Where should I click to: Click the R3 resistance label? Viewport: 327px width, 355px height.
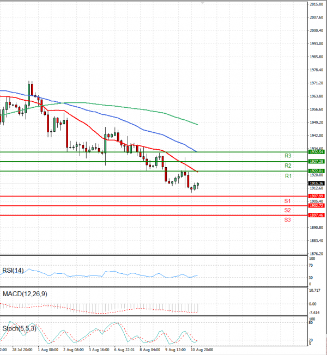[x=288, y=156]
